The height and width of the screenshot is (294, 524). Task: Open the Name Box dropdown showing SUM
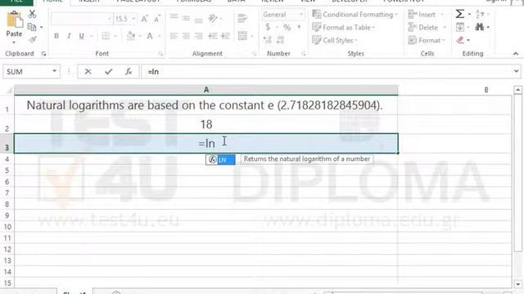(x=54, y=71)
